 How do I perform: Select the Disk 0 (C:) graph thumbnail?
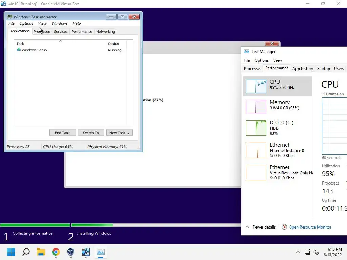(256, 128)
